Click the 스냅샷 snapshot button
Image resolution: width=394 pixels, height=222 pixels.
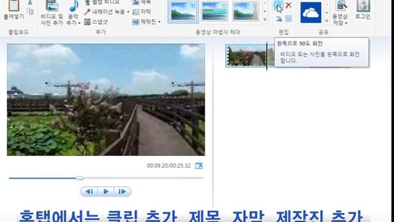click(96, 22)
